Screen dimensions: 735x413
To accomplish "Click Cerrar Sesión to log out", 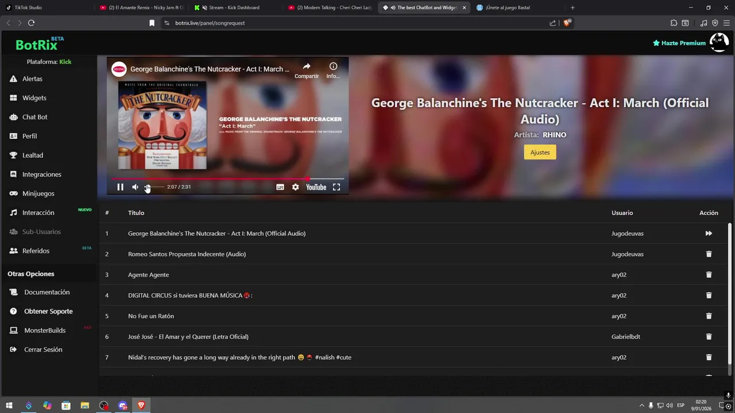I will (x=43, y=349).
